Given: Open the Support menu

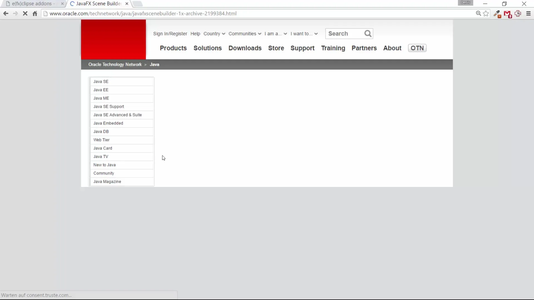Looking at the screenshot, I should coord(302,48).
